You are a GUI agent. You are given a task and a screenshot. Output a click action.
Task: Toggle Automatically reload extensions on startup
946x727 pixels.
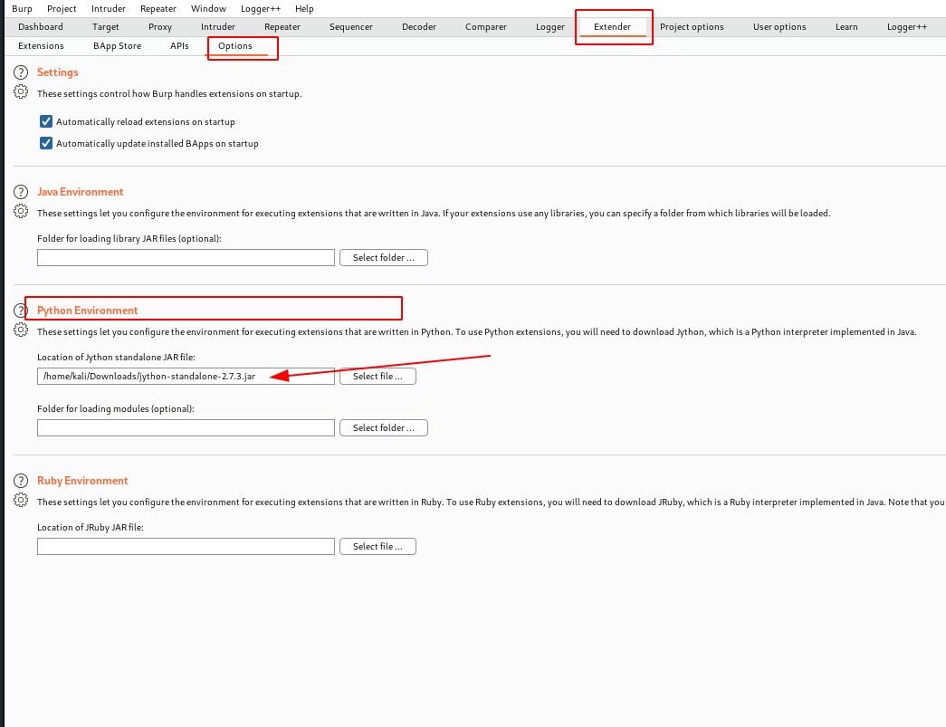[x=46, y=121]
